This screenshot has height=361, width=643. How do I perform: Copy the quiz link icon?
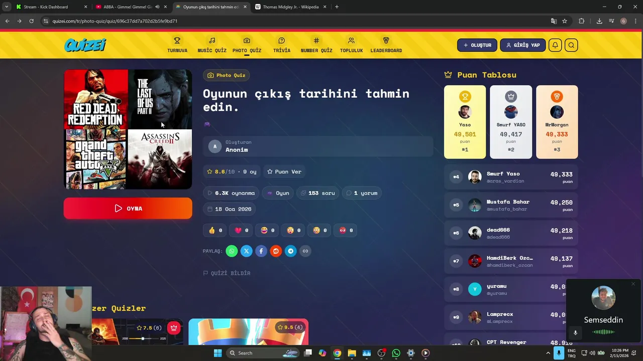pyautogui.click(x=305, y=251)
